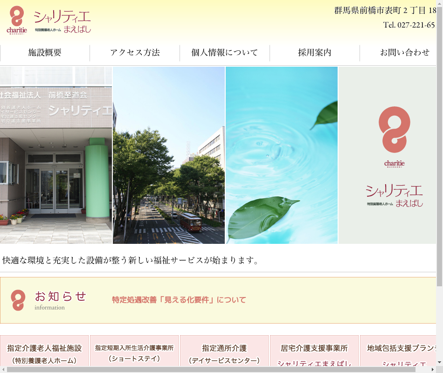Select 指定通所介護 (デイサービスセンター) button
443x373 pixels.
[x=224, y=353]
